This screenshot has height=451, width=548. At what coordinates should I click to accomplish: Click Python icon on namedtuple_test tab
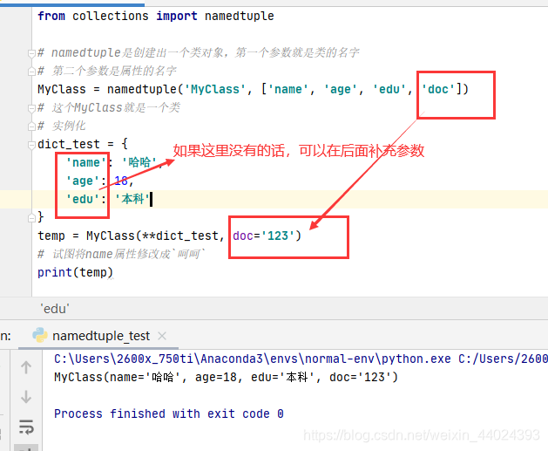(40, 335)
